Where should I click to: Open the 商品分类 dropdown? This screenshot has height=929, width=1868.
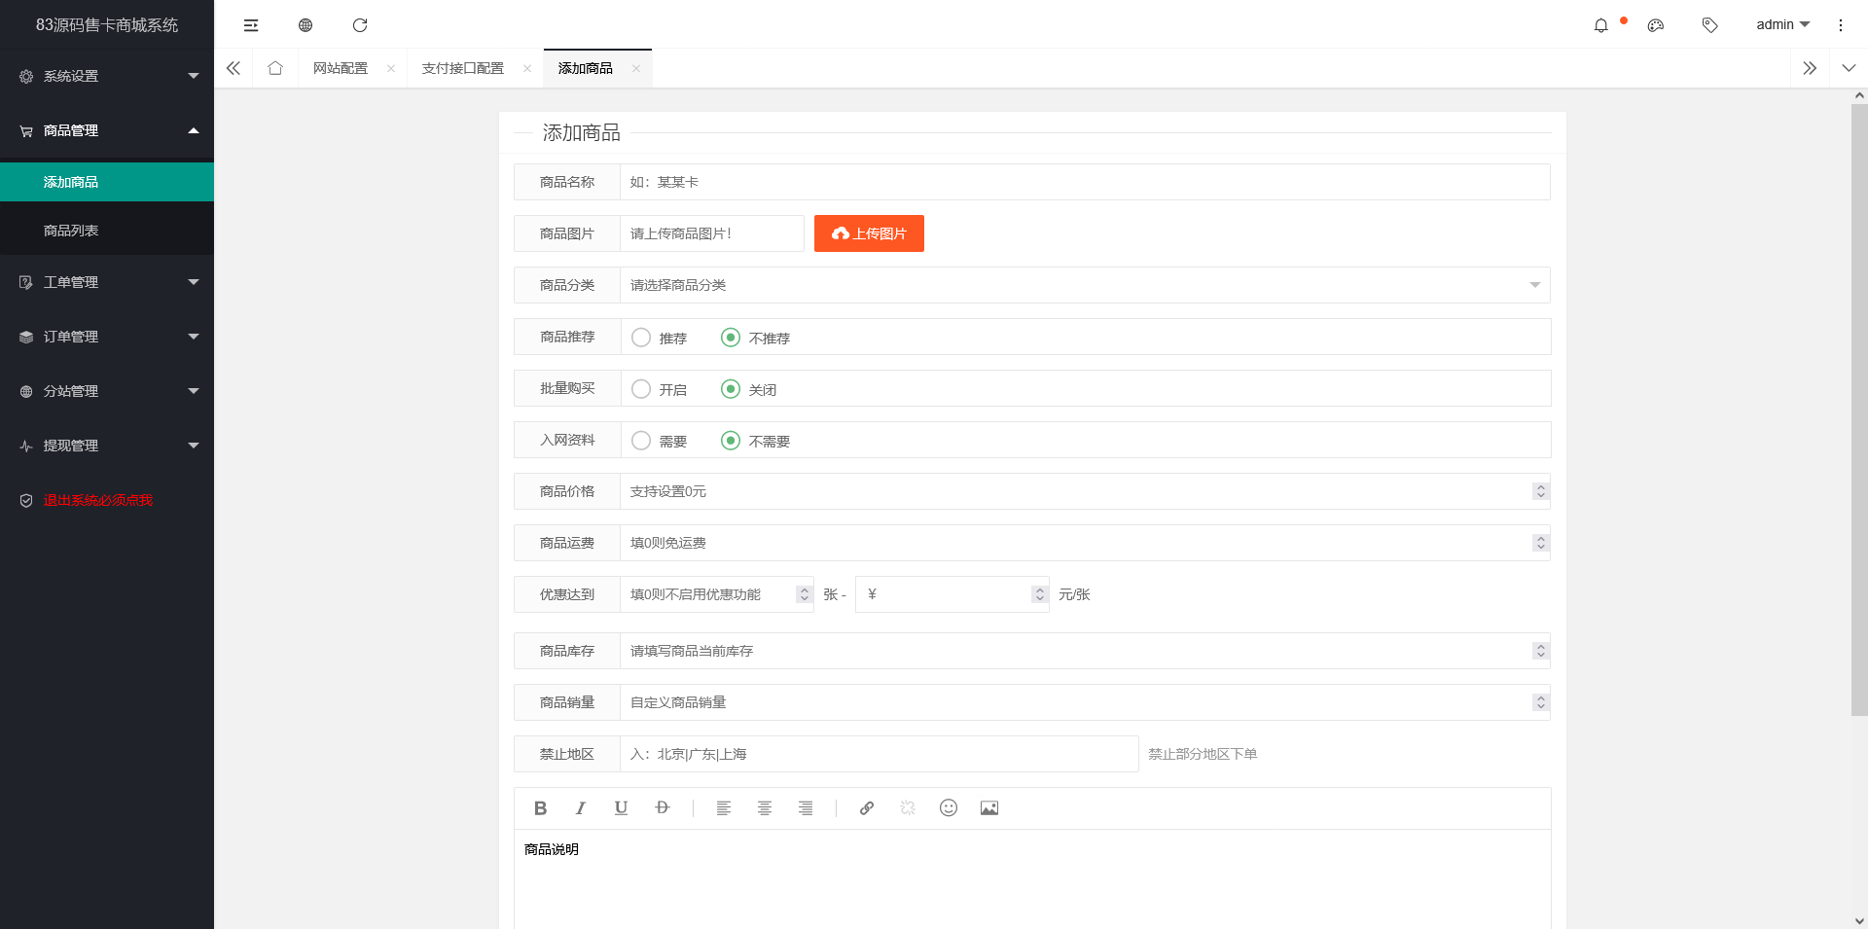point(1085,285)
